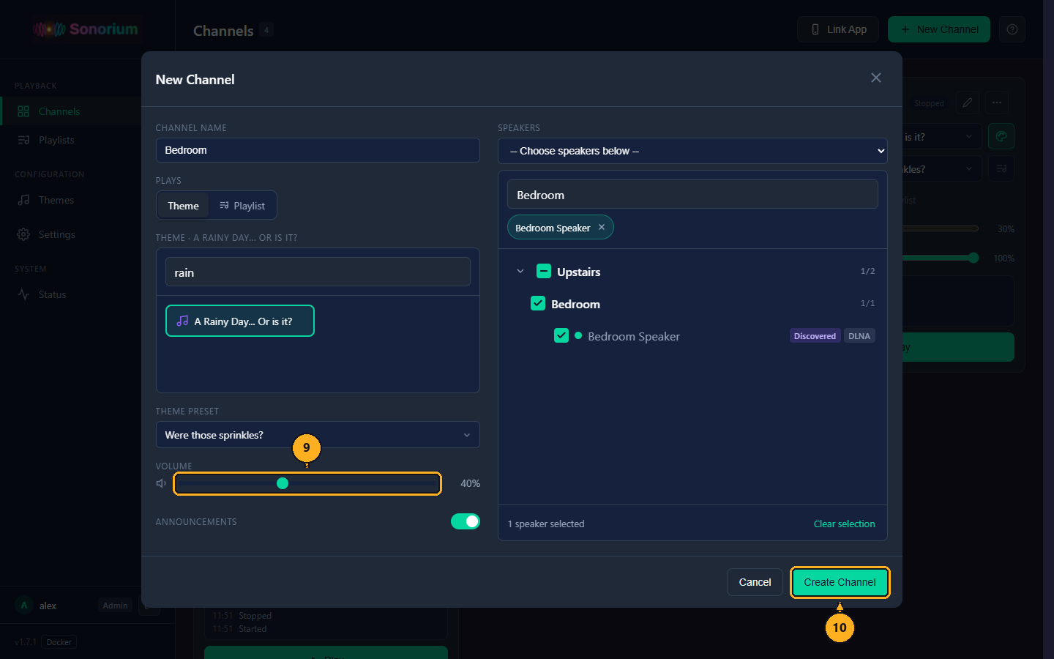Toggle the Announcements switch
Screen dimensions: 1054x659
(466, 521)
